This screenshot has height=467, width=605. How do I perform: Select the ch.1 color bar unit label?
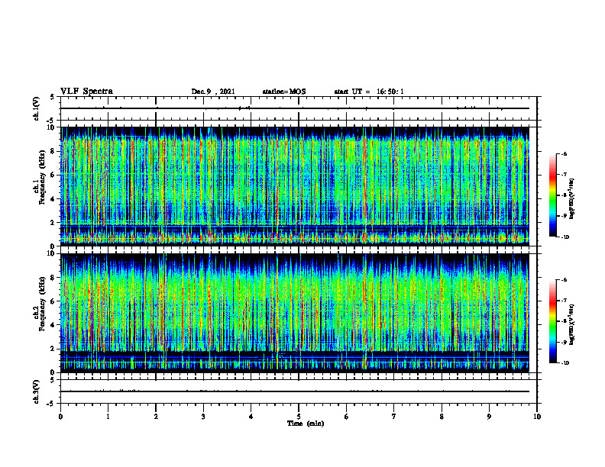tap(572, 199)
